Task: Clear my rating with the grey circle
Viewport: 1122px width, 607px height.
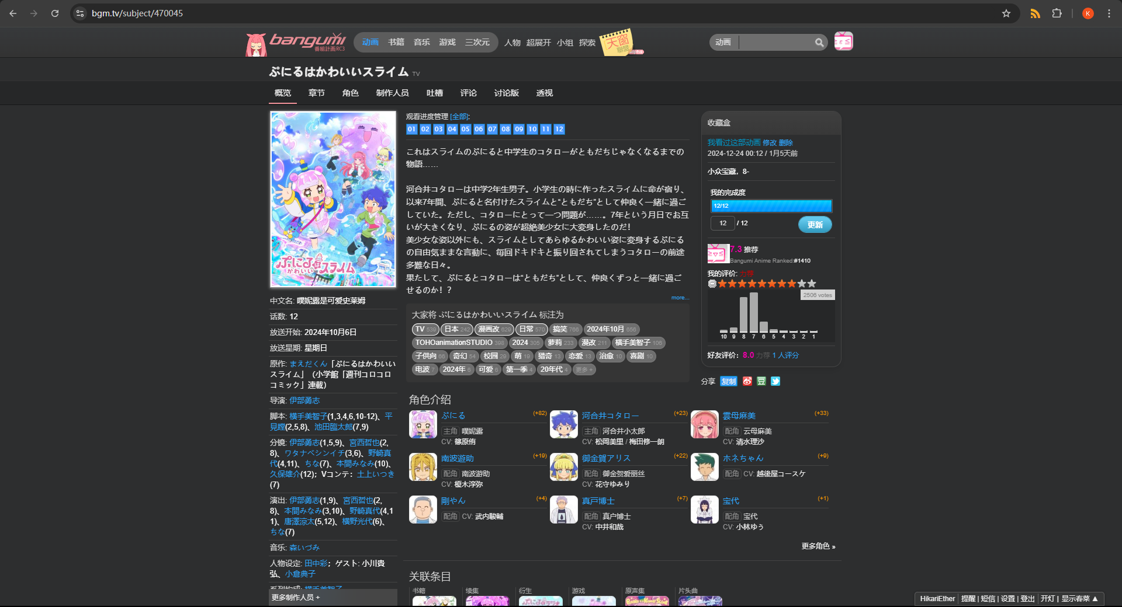Action: [712, 284]
